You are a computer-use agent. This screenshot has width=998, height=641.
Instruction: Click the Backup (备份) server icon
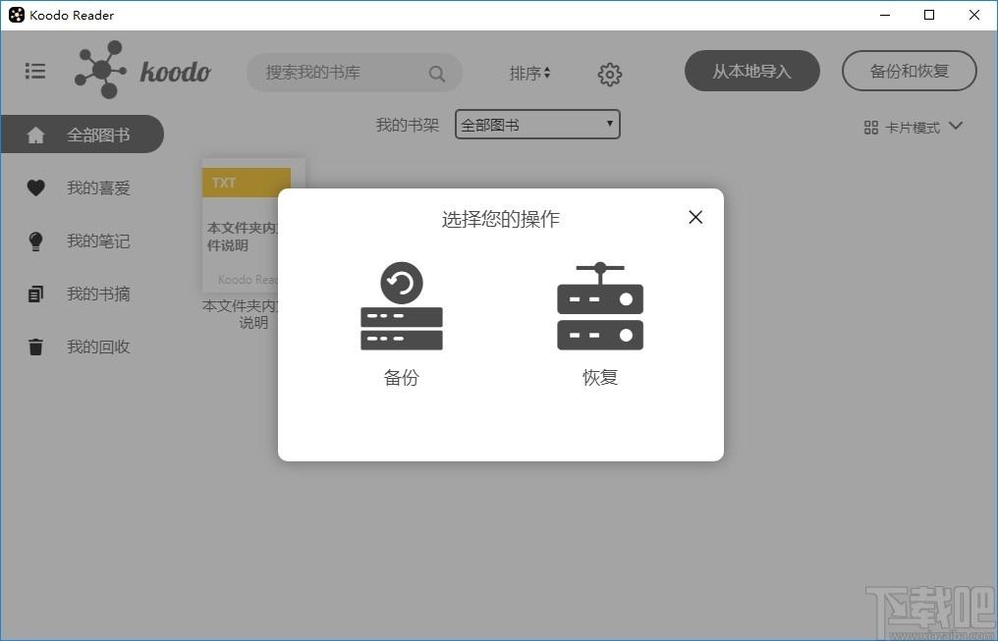click(x=402, y=306)
